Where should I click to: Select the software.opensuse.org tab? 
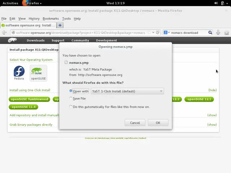click(28, 25)
